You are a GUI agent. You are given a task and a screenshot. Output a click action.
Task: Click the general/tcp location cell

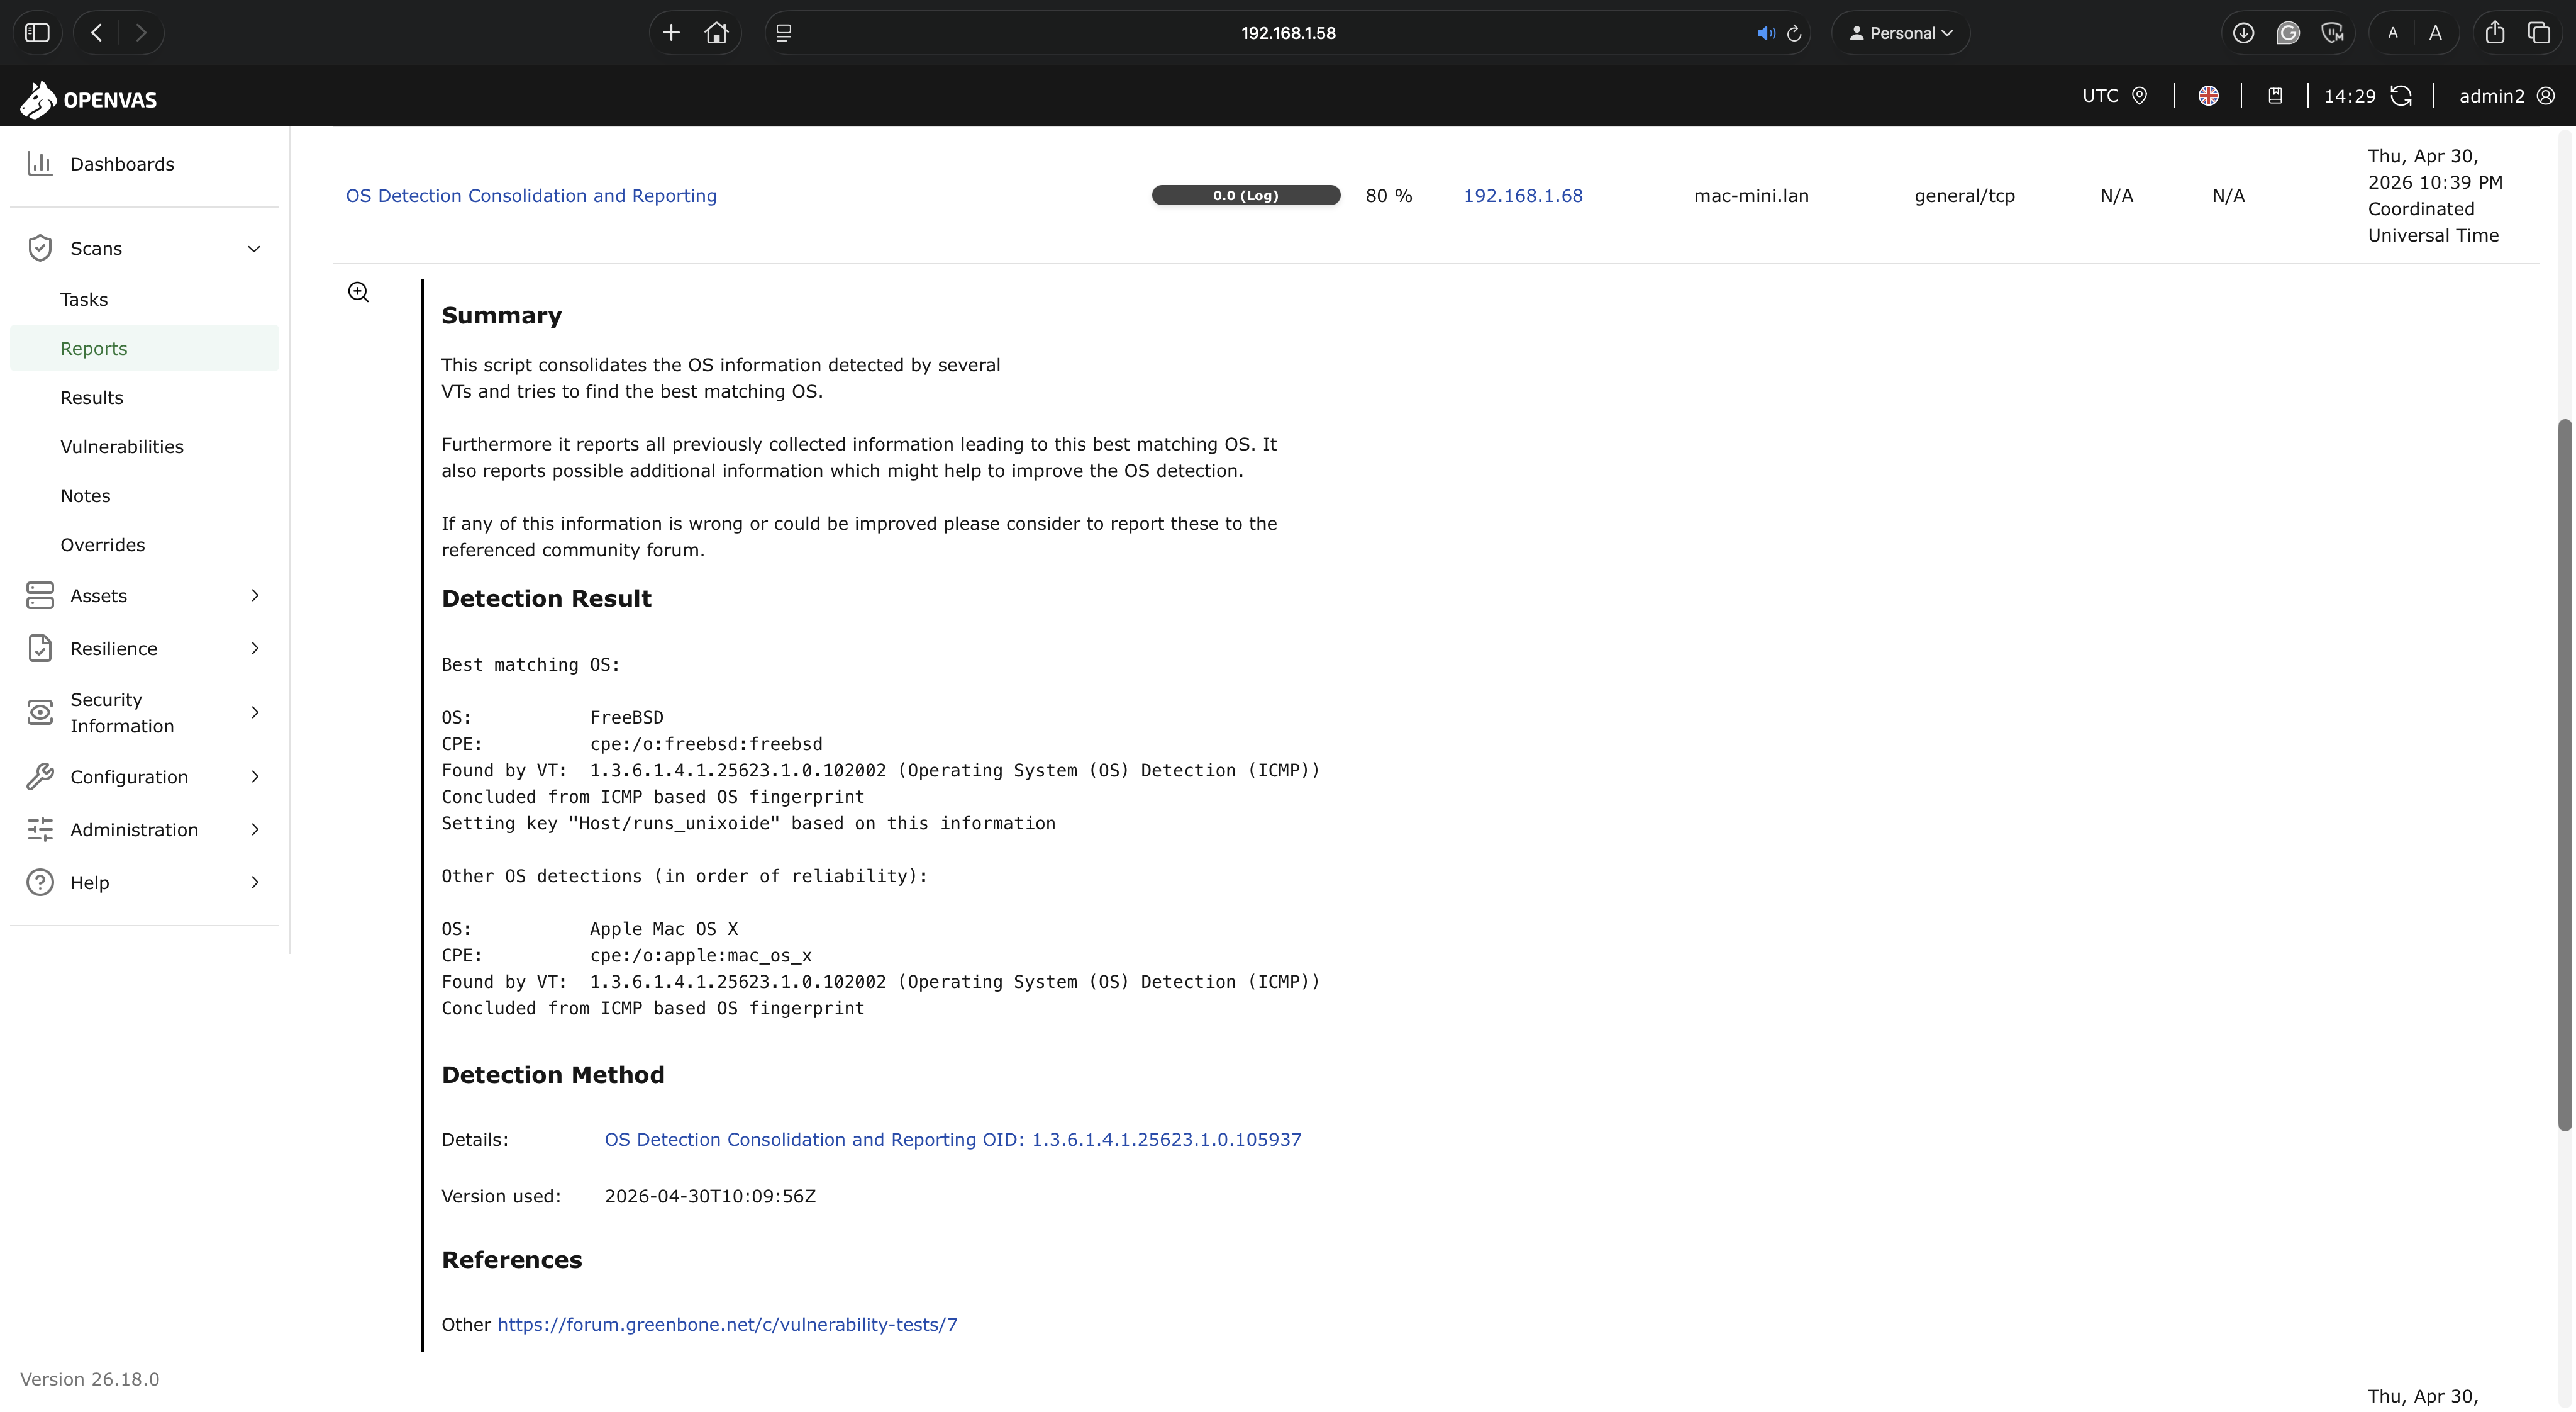coord(1964,196)
